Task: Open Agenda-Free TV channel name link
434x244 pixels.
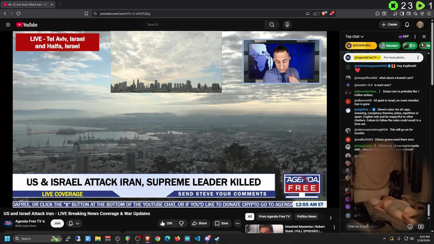Action: click(28, 221)
